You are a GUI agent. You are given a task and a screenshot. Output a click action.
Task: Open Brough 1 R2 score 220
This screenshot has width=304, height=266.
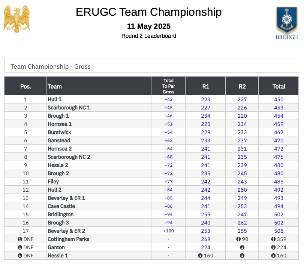(x=242, y=116)
